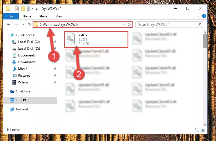Click the pin icon next to Videos

point(55,82)
